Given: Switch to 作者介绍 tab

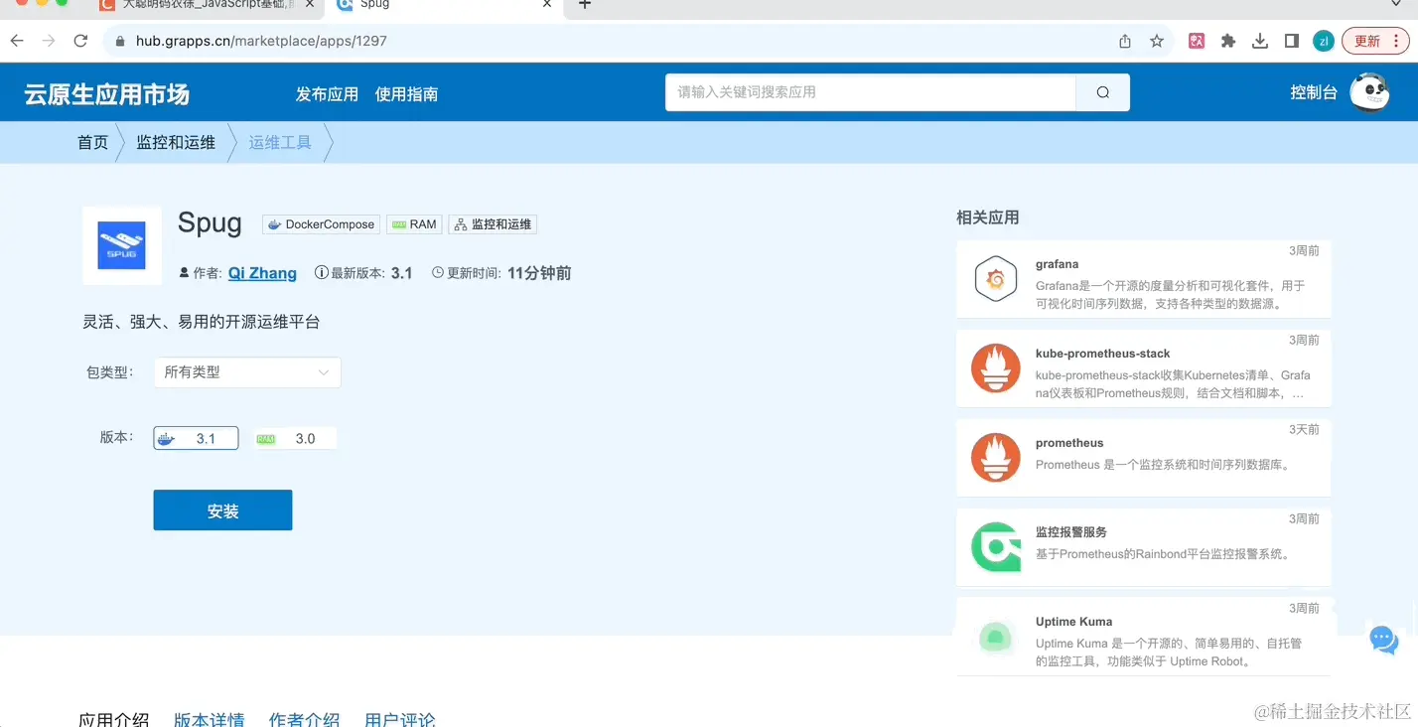Looking at the screenshot, I should pyautogui.click(x=304, y=719).
